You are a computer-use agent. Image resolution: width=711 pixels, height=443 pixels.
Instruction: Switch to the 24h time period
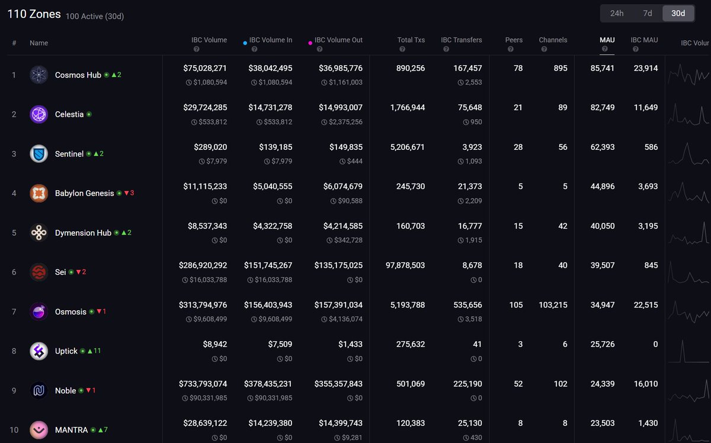click(617, 13)
